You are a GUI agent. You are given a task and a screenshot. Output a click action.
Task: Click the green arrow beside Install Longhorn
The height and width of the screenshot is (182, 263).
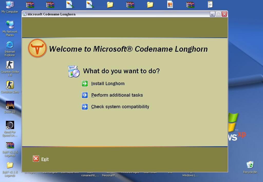tap(85, 84)
